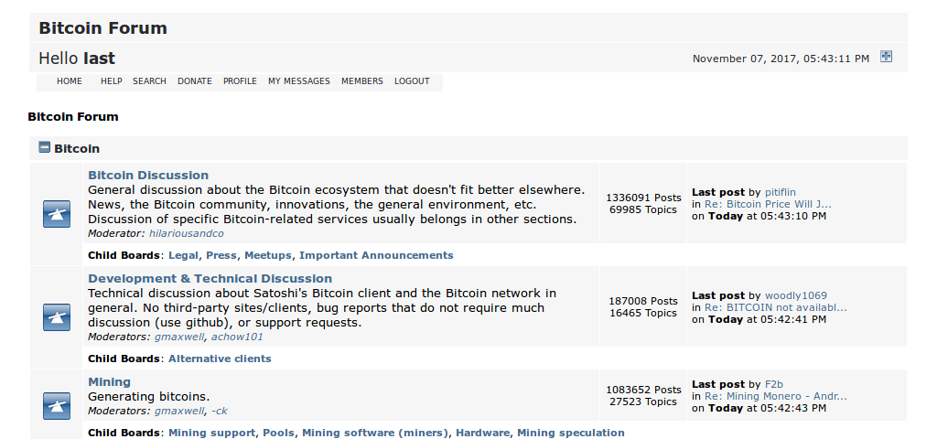Click the Development & Technical Discussion board icon

(57, 317)
